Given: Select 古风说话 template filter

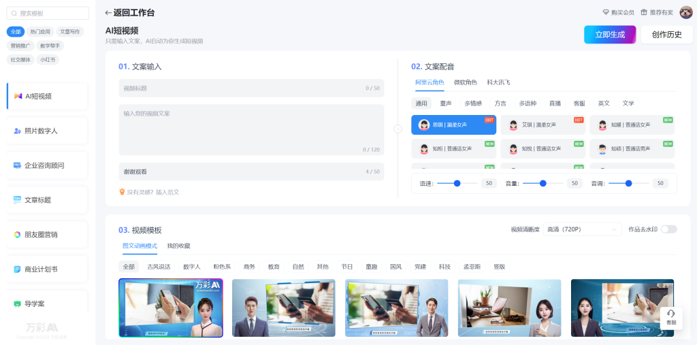Looking at the screenshot, I should [159, 267].
